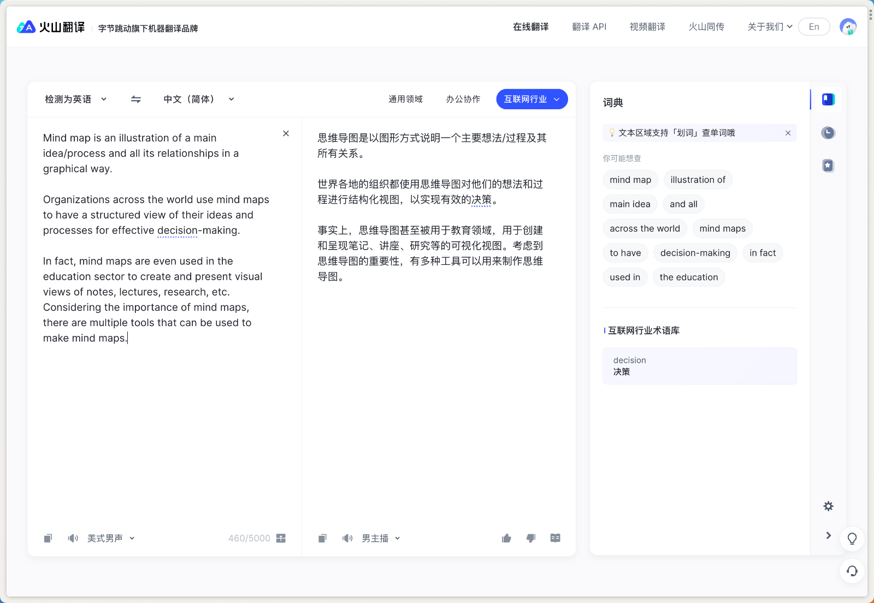Click the thumbs up feedback icon
The image size is (874, 603).
tap(506, 539)
